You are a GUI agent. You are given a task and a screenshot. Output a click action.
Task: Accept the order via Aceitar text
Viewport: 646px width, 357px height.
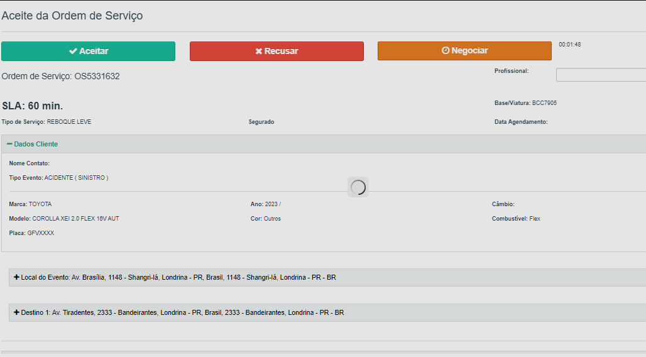[94, 51]
